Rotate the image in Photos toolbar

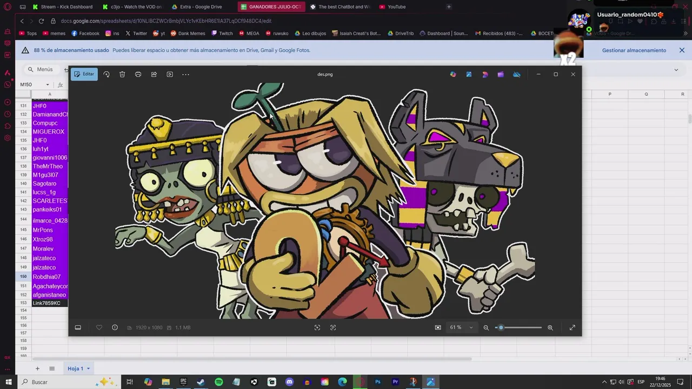tap(107, 74)
